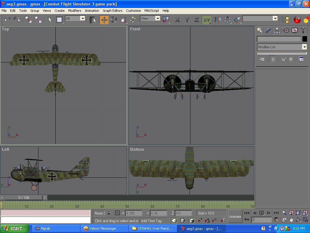This screenshot has width=310, height=233.
Task: Open the Mirror Selected Objects tool
Action: 218,20
